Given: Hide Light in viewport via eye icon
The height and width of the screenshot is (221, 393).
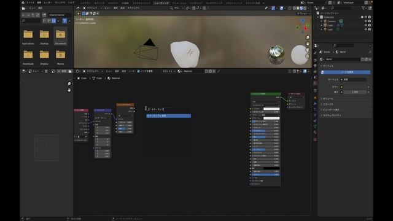Looking at the screenshot, I should (366, 29).
